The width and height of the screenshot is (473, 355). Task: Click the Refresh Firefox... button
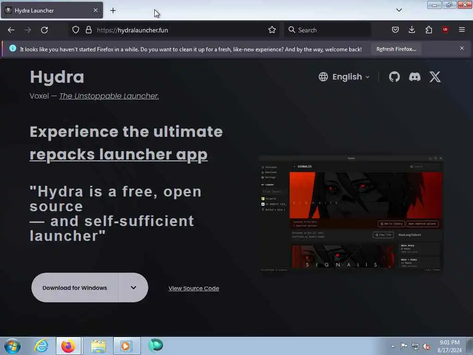[x=396, y=49]
